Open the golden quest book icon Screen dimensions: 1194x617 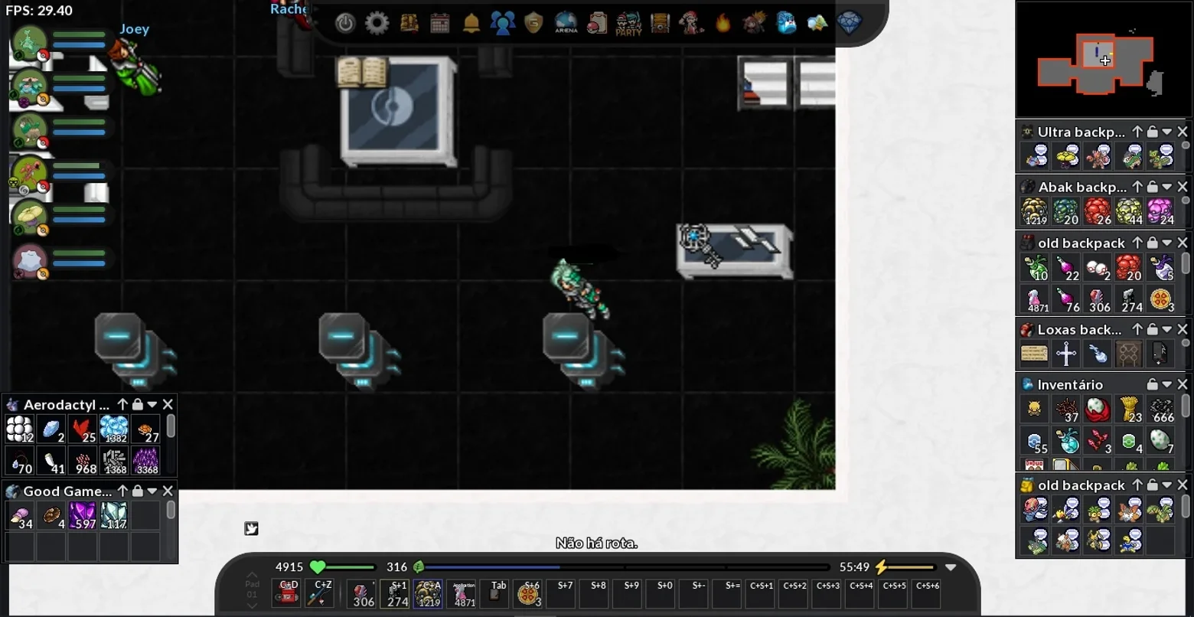pyautogui.click(x=409, y=24)
